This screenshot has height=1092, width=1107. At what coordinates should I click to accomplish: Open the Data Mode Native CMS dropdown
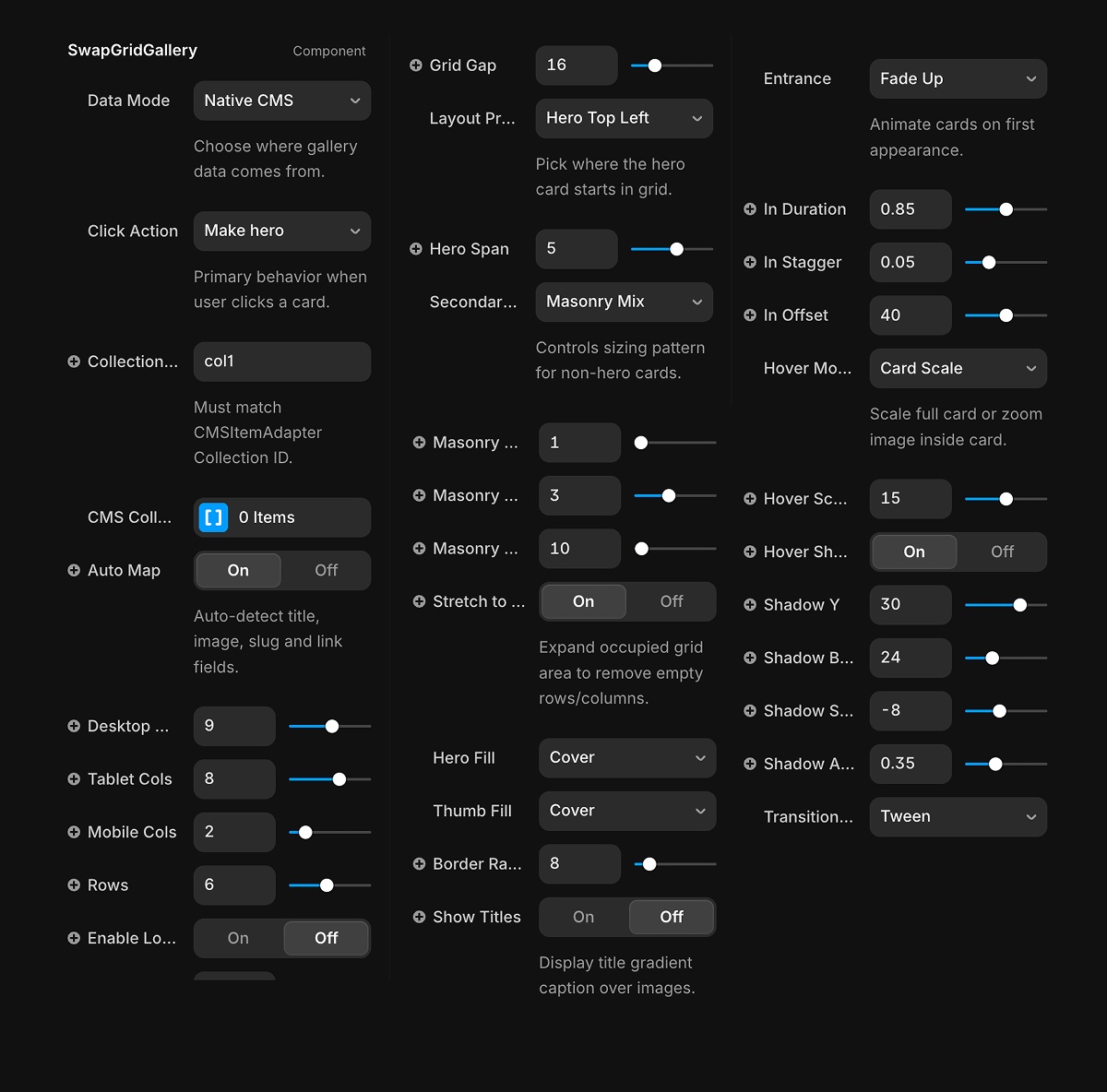click(x=282, y=101)
